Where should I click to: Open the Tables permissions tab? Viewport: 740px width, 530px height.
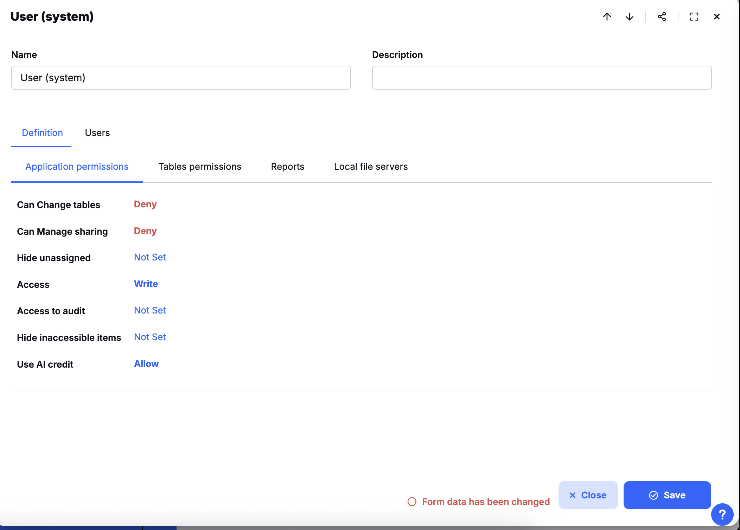200,167
